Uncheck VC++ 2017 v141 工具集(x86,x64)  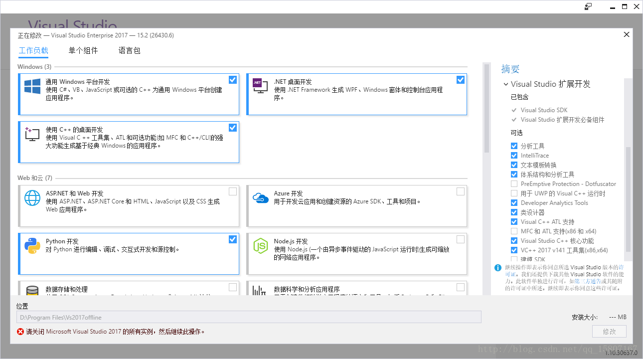(x=514, y=250)
